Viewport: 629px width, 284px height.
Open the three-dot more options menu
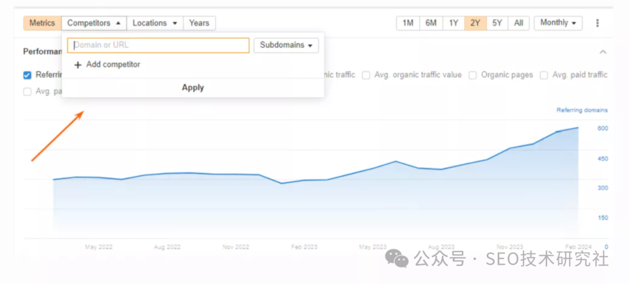coord(598,23)
